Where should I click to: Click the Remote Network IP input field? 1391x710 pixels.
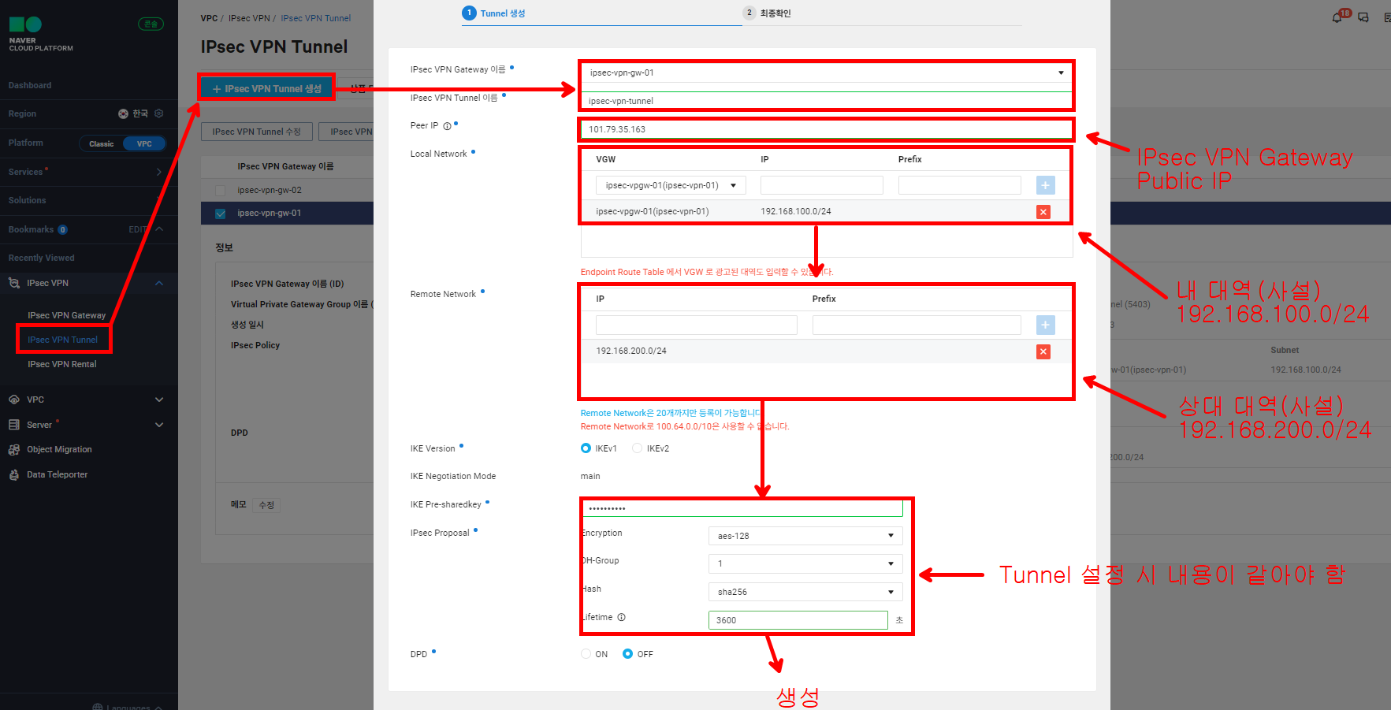tap(697, 325)
